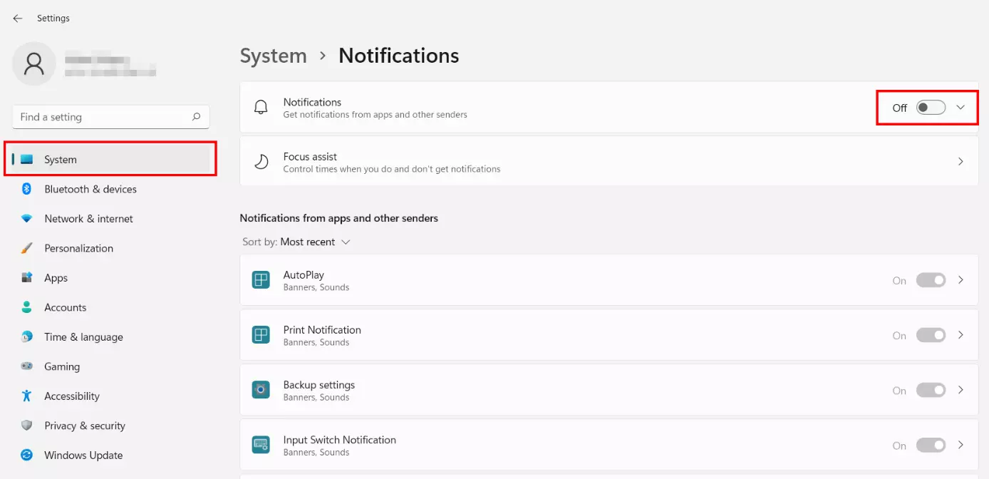989x479 pixels.
Task: Click the 'Backup settings' app name
Action: click(x=319, y=385)
